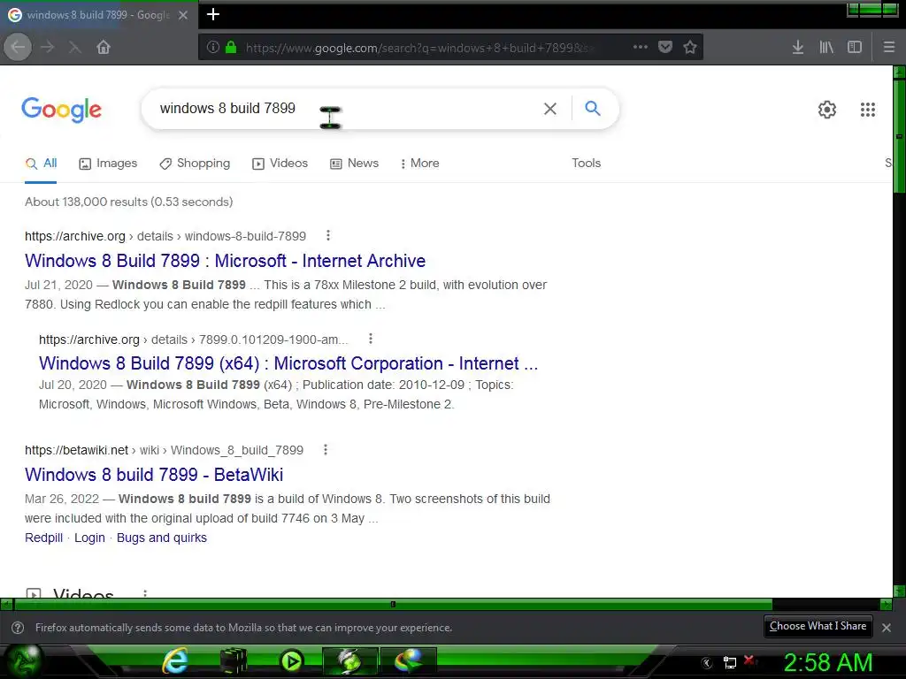Open page actions three-dot menu

click(641, 48)
